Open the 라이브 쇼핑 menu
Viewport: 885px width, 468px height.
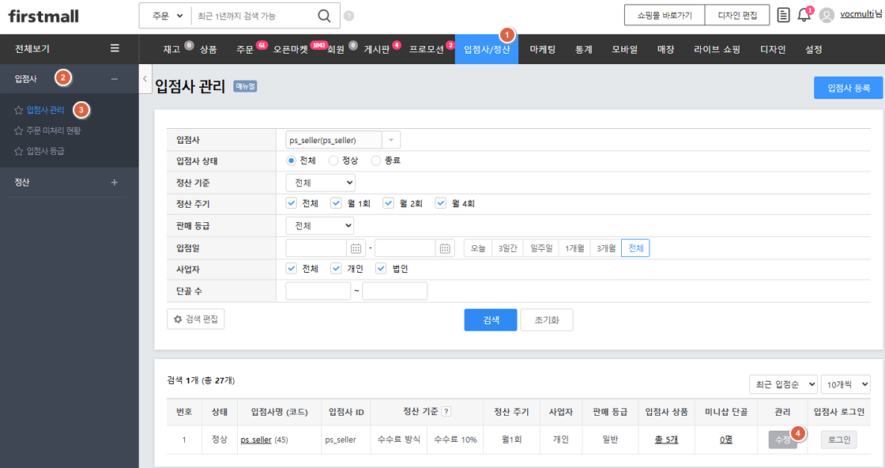click(x=717, y=49)
